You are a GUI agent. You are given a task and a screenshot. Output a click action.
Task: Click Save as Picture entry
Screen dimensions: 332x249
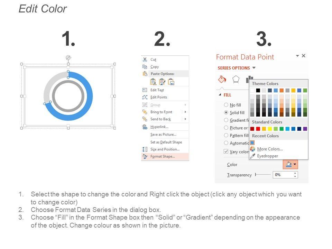[x=163, y=135]
